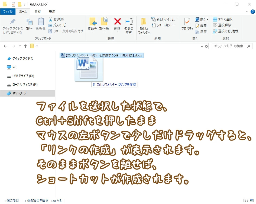Image resolution: width=256 pixels, height=204 pixels.
Task: Click the search magnifier icon
Action: coord(248,46)
